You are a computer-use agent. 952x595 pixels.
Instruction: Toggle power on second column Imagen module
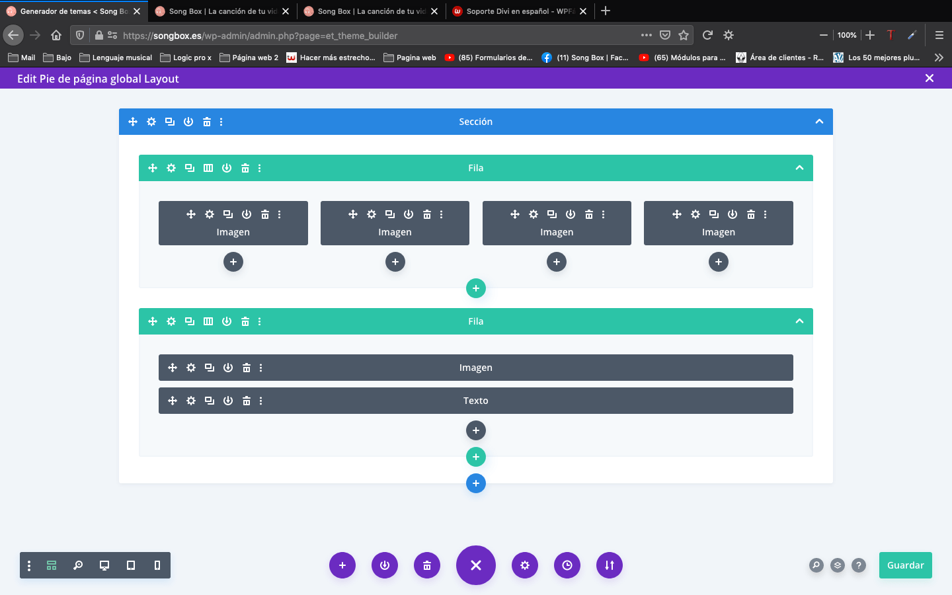tap(409, 214)
